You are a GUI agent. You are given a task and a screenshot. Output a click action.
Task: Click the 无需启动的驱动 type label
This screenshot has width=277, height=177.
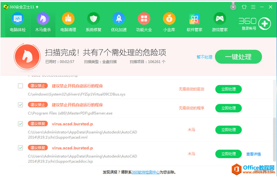coord(191,89)
